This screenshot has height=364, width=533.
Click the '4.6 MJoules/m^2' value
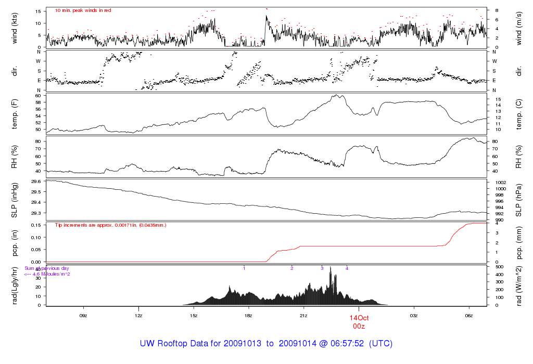(x=52, y=274)
